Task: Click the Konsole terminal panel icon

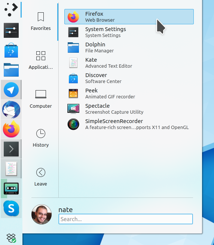Action: coord(11,149)
